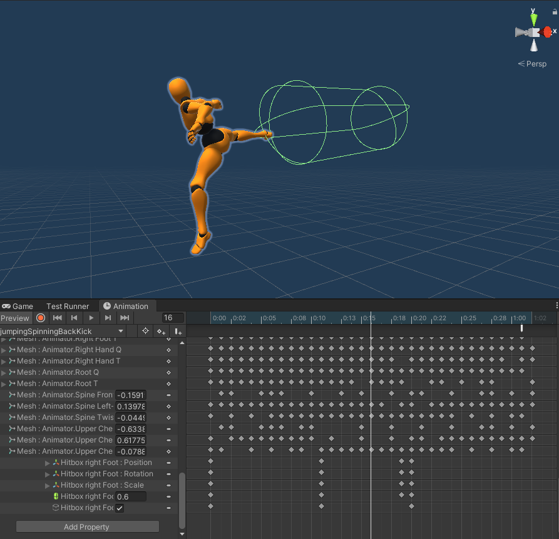Click the Add Keyframe icon
Viewport: 559px width, 539px height.
click(161, 332)
